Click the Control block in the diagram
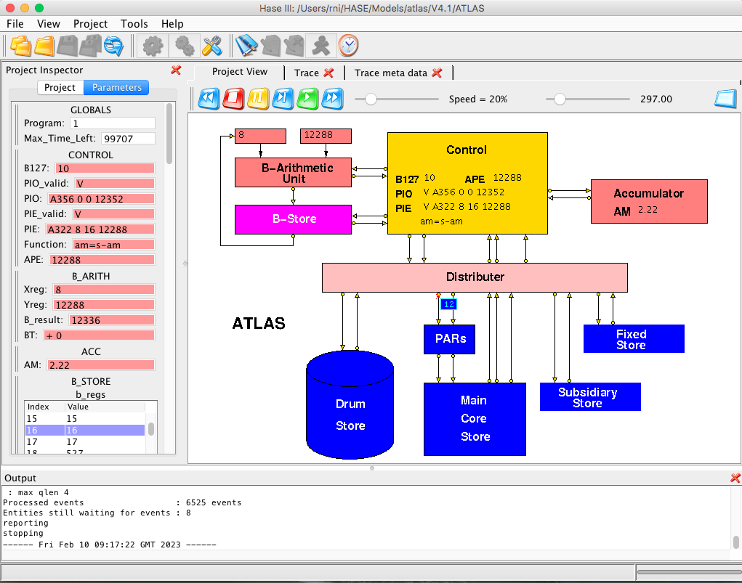742x583 pixels. [467, 184]
